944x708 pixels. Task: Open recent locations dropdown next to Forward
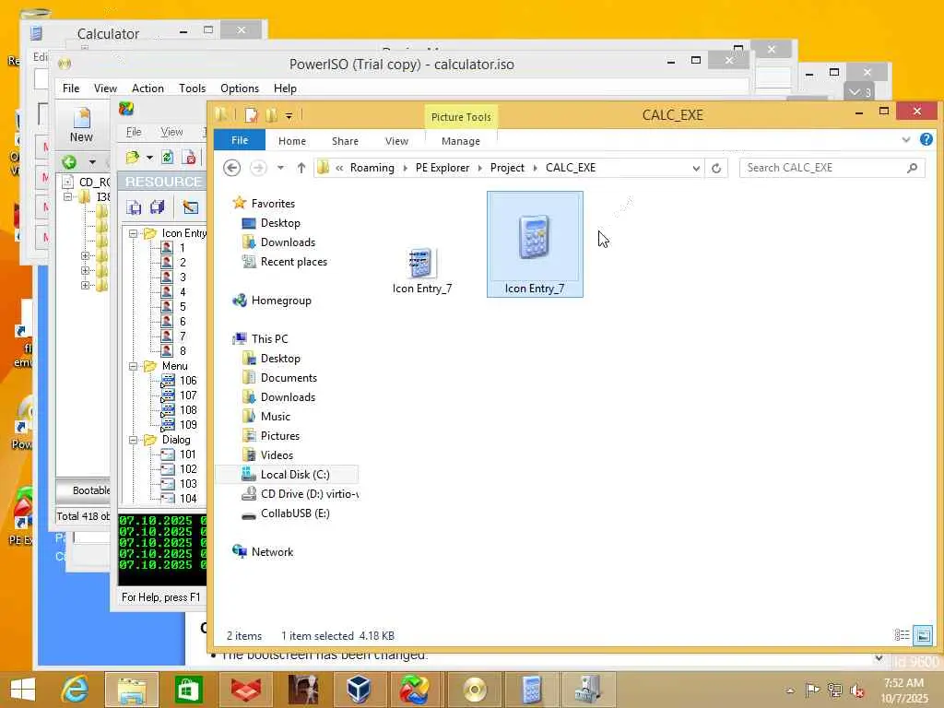point(280,168)
